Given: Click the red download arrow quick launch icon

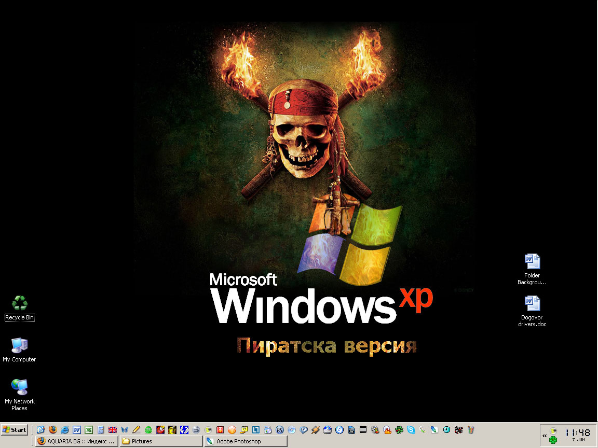Looking at the screenshot, I should (220, 430).
